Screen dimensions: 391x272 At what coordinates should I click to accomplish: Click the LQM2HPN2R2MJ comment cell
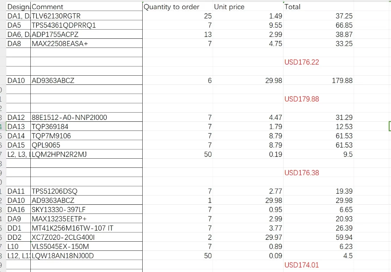(x=87, y=154)
